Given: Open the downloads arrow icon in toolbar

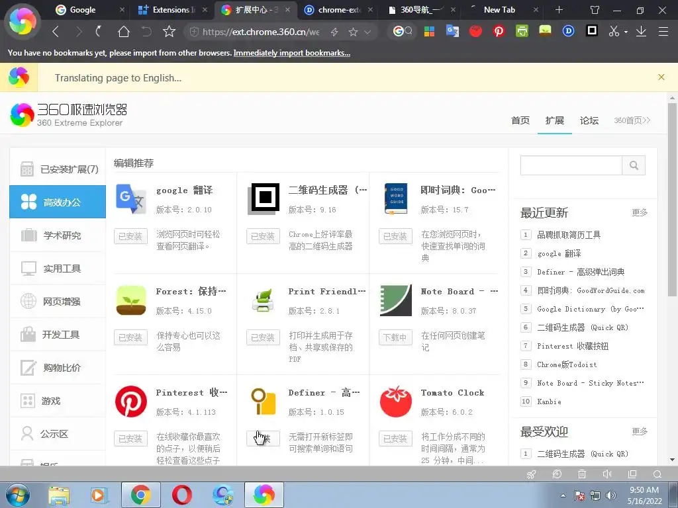Looking at the screenshot, I should click(641, 31).
